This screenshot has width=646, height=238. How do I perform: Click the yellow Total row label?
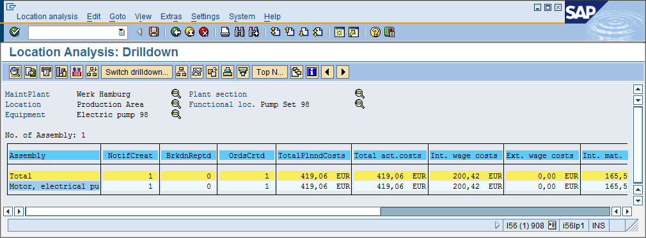54,176
